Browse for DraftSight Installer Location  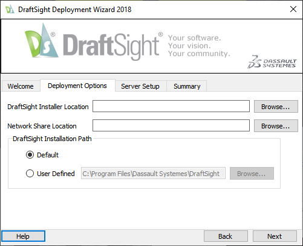[x=276, y=107]
